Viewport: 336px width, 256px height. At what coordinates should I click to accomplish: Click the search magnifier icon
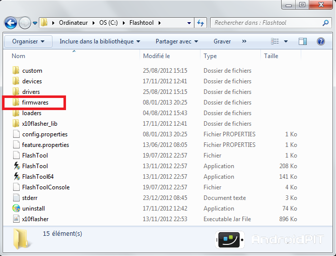[325, 23]
